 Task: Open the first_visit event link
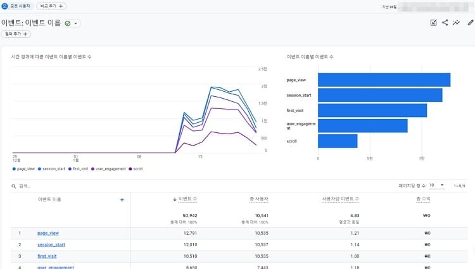click(x=47, y=256)
